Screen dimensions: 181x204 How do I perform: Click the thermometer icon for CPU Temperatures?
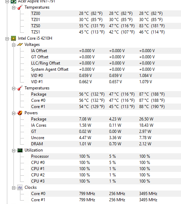click(x=20, y=88)
